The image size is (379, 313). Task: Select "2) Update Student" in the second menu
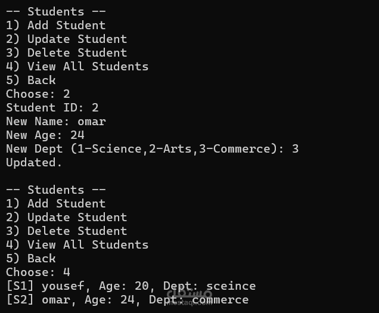coord(67,217)
